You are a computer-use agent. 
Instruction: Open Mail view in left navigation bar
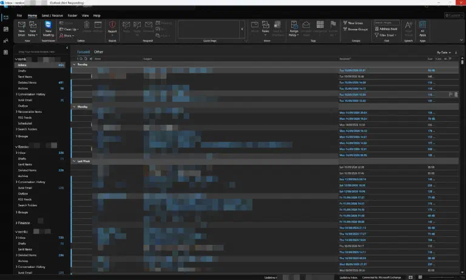[5, 18]
